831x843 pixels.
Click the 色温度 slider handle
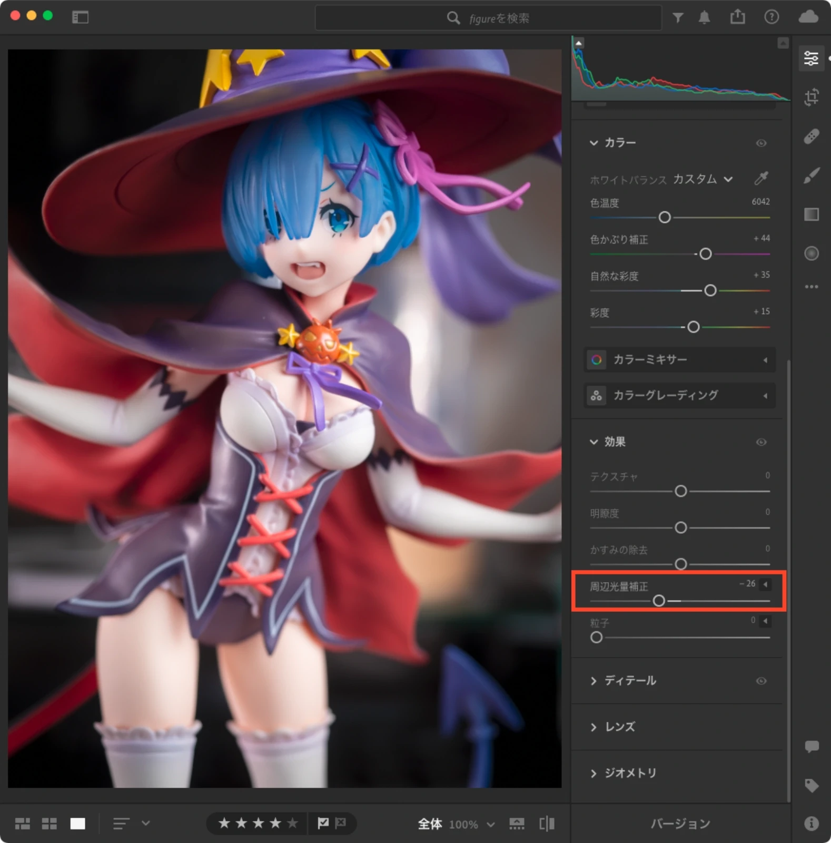[x=665, y=217]
